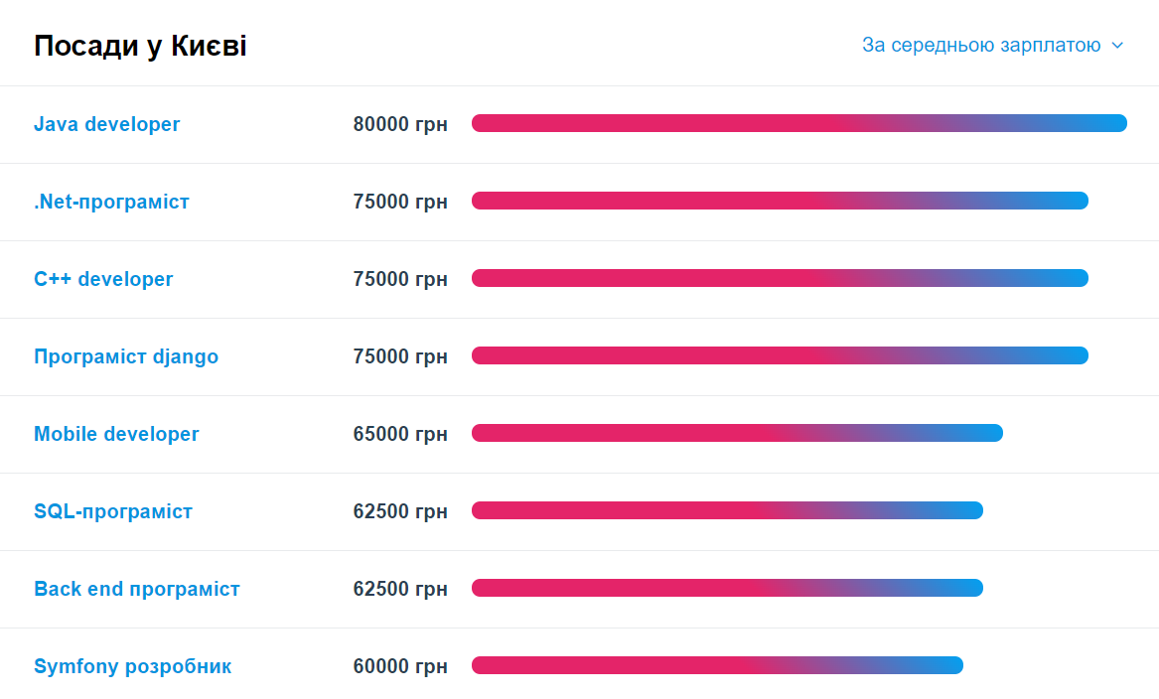The width and height of the screenshot is (1159, 699).
Task: Open the .Net-програміст position link
Action: pyautogui.click(x=111, y=202)
